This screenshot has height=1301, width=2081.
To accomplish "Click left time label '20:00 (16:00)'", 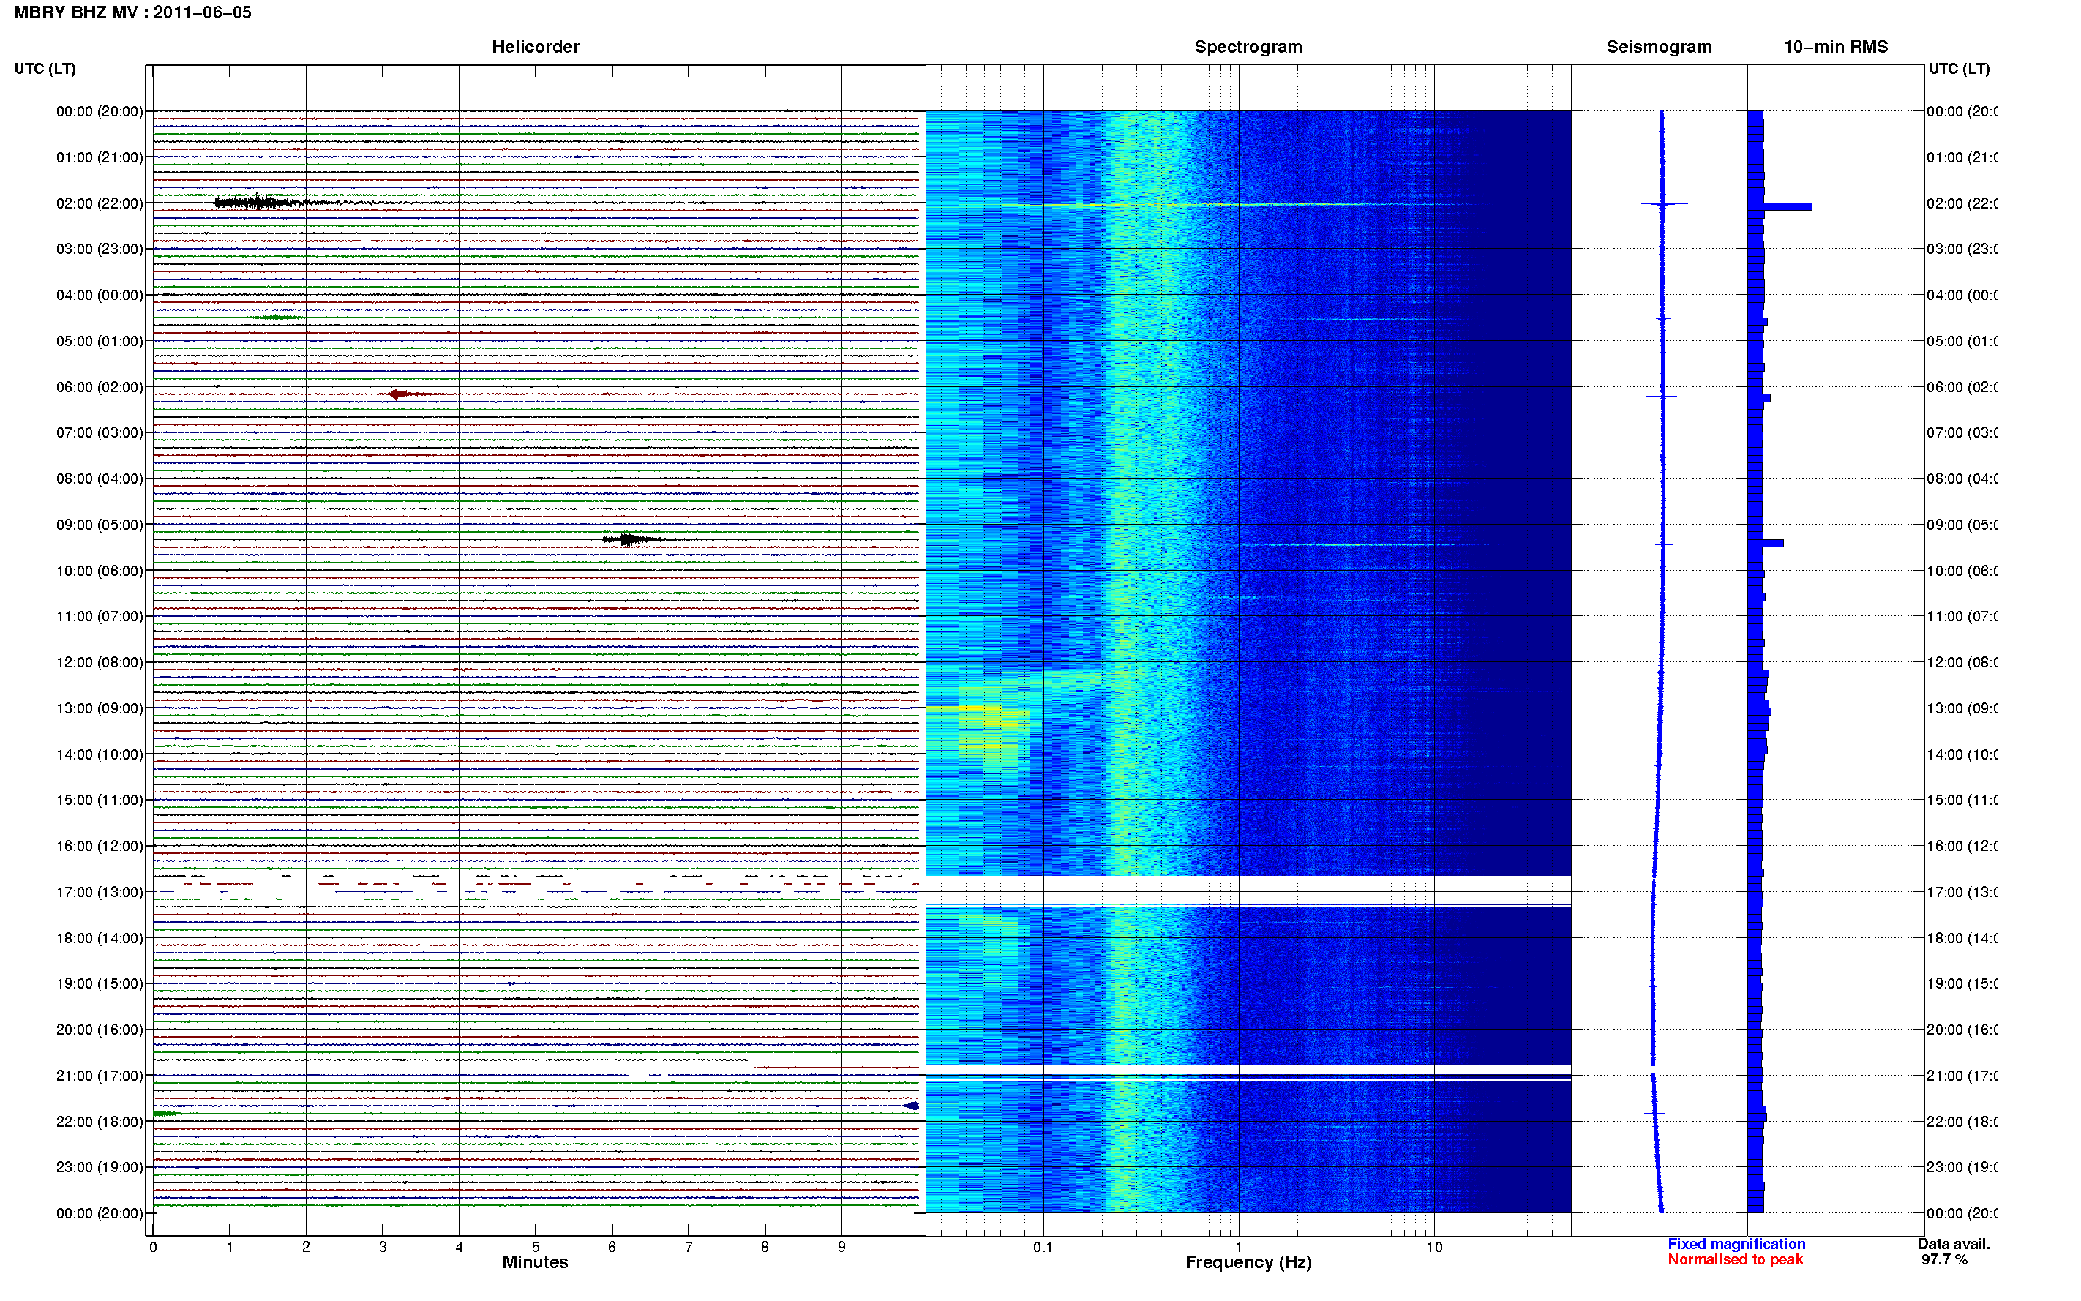I will tap(100, 1030).
